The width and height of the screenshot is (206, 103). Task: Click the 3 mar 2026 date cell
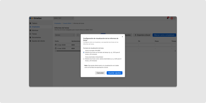tap(61, 45)
